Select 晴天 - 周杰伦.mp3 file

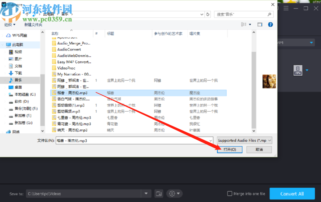point(72,130)
